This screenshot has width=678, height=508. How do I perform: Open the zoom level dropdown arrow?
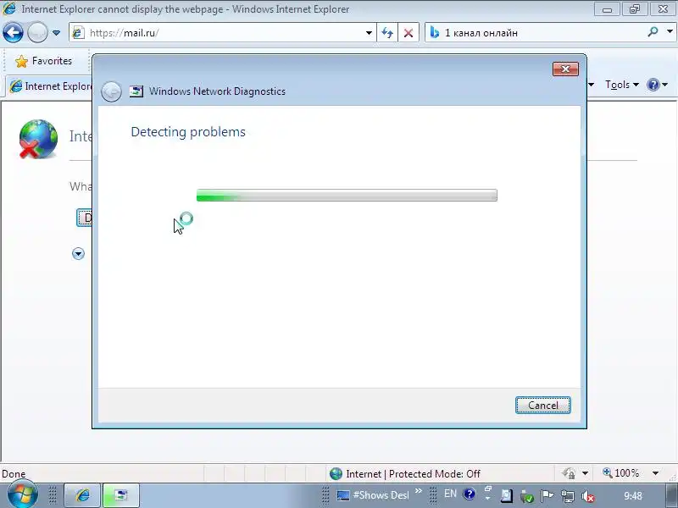click(655, 473)
